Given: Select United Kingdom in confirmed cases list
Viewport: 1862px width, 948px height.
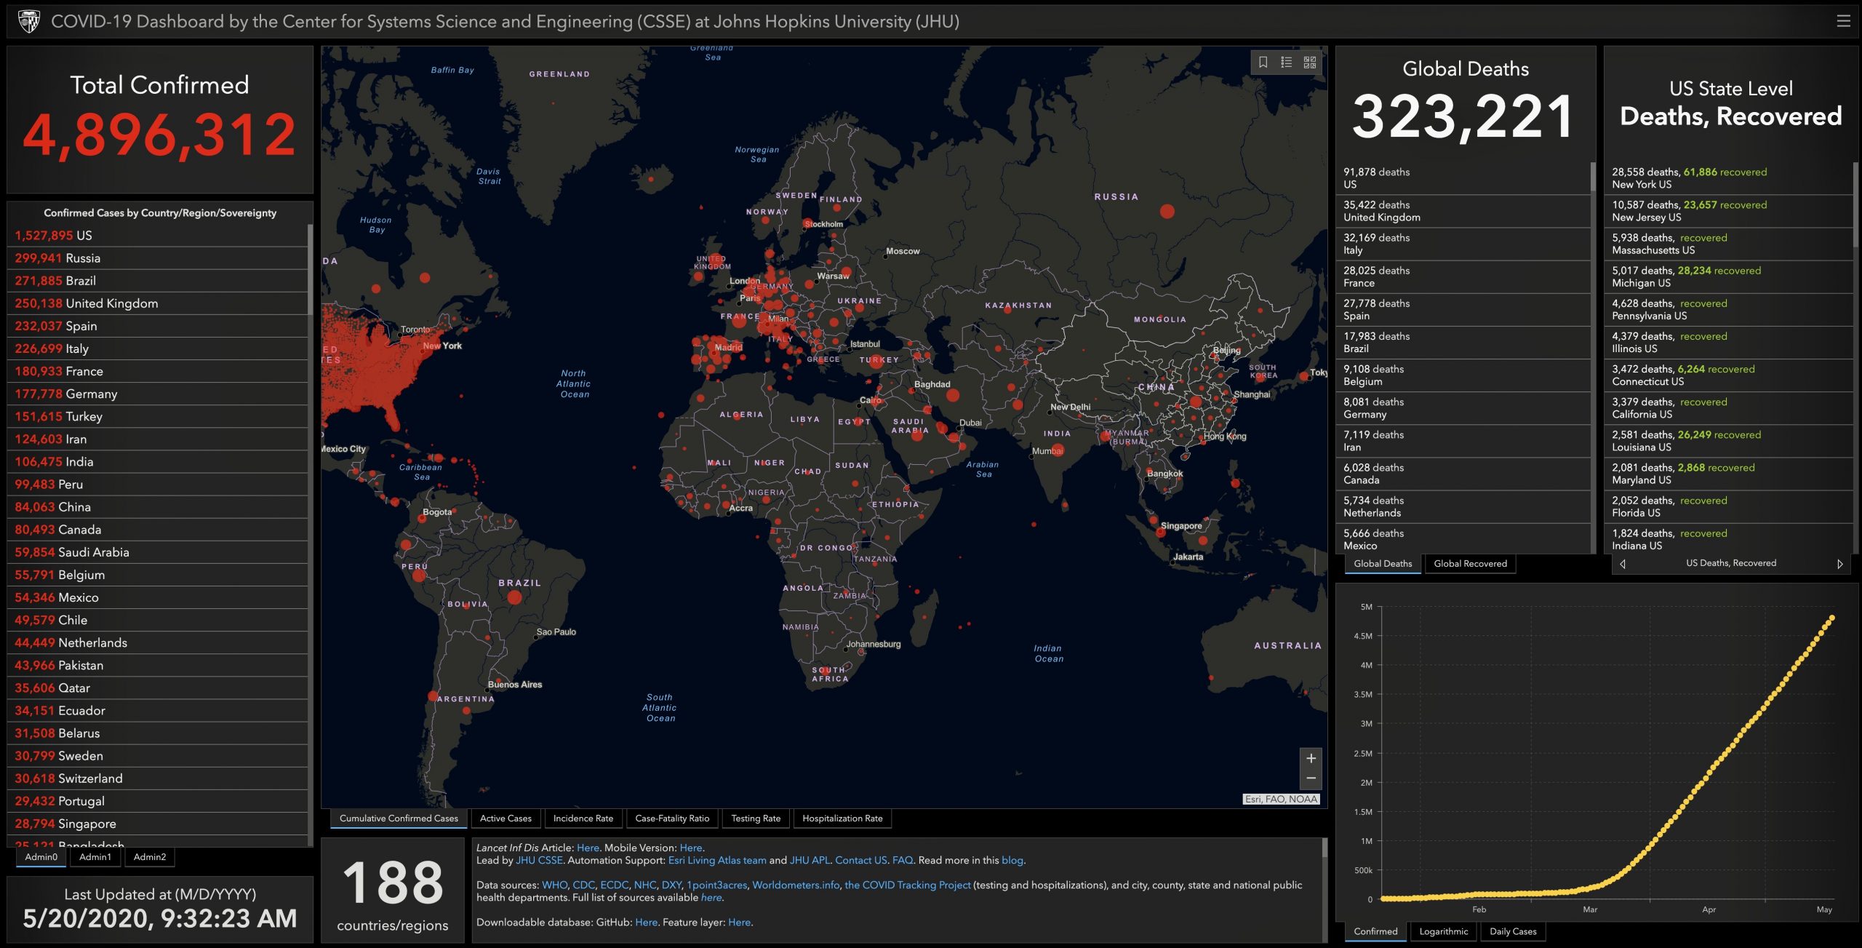Looking at the screenshot, I should tap(157, 303).
